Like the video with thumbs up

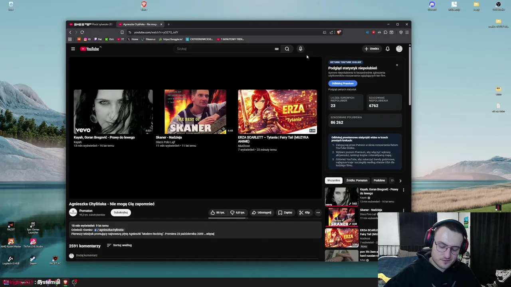218,212
